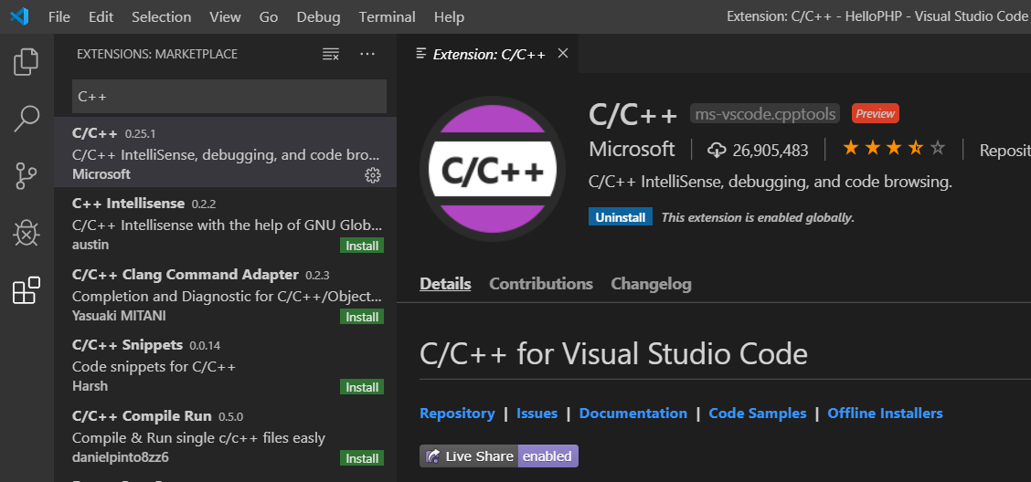Click the C/C++ for Visual Studio Code heading

[613, 354]
